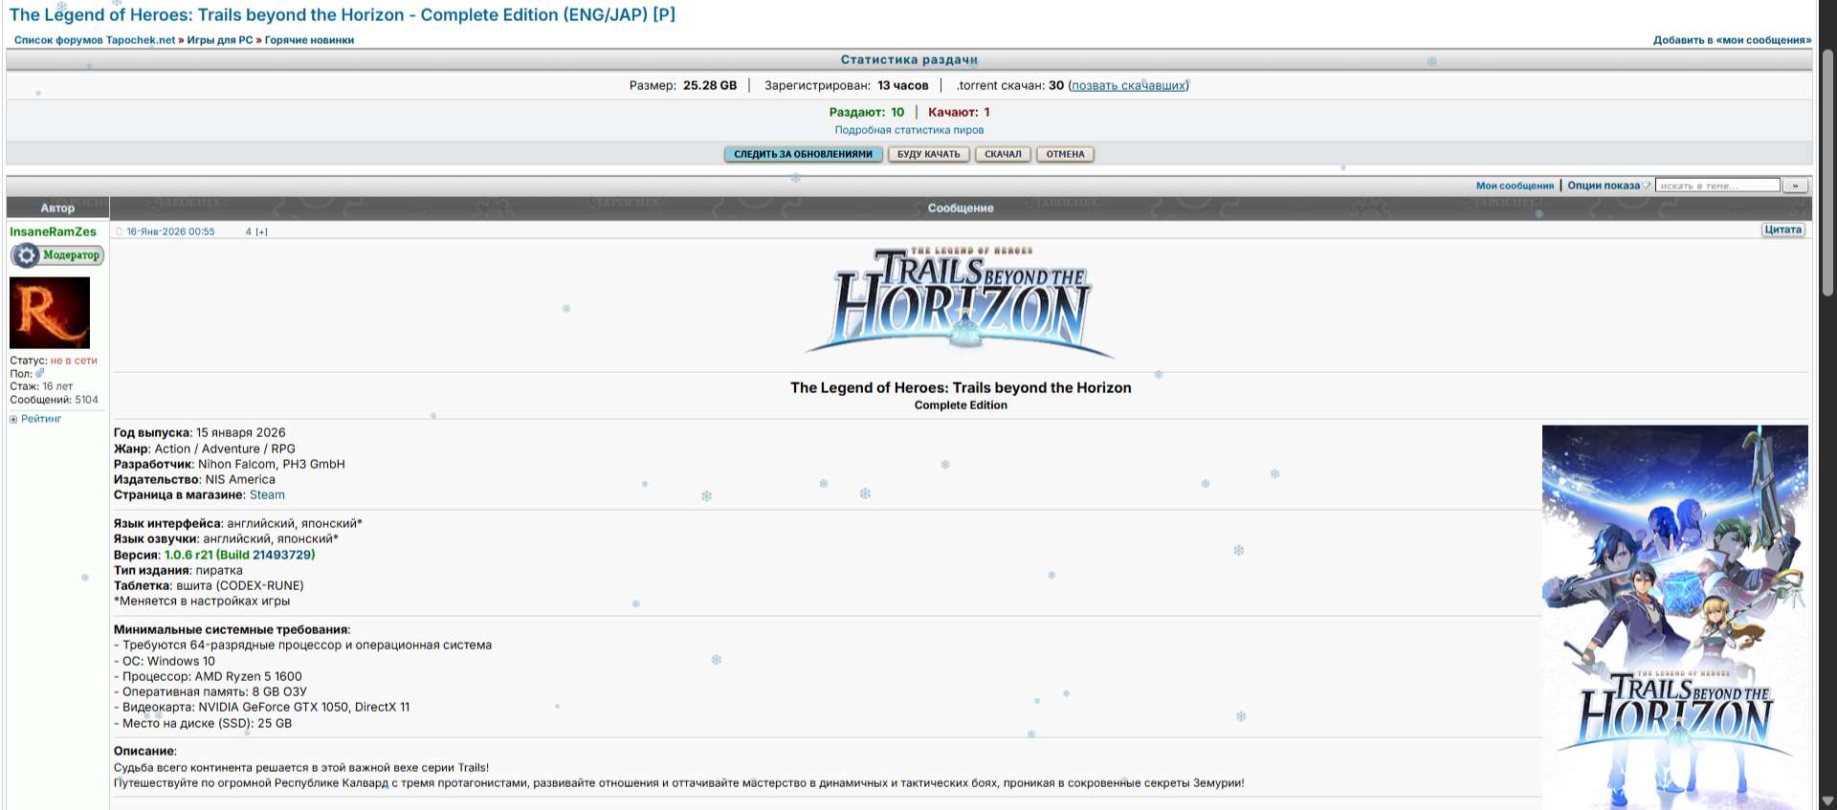
Task: Click the 'Оперативная память: 8 GB ОЗУ' line
Action: coord(210,692)
